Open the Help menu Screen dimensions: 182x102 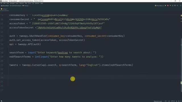pos(42,3)
